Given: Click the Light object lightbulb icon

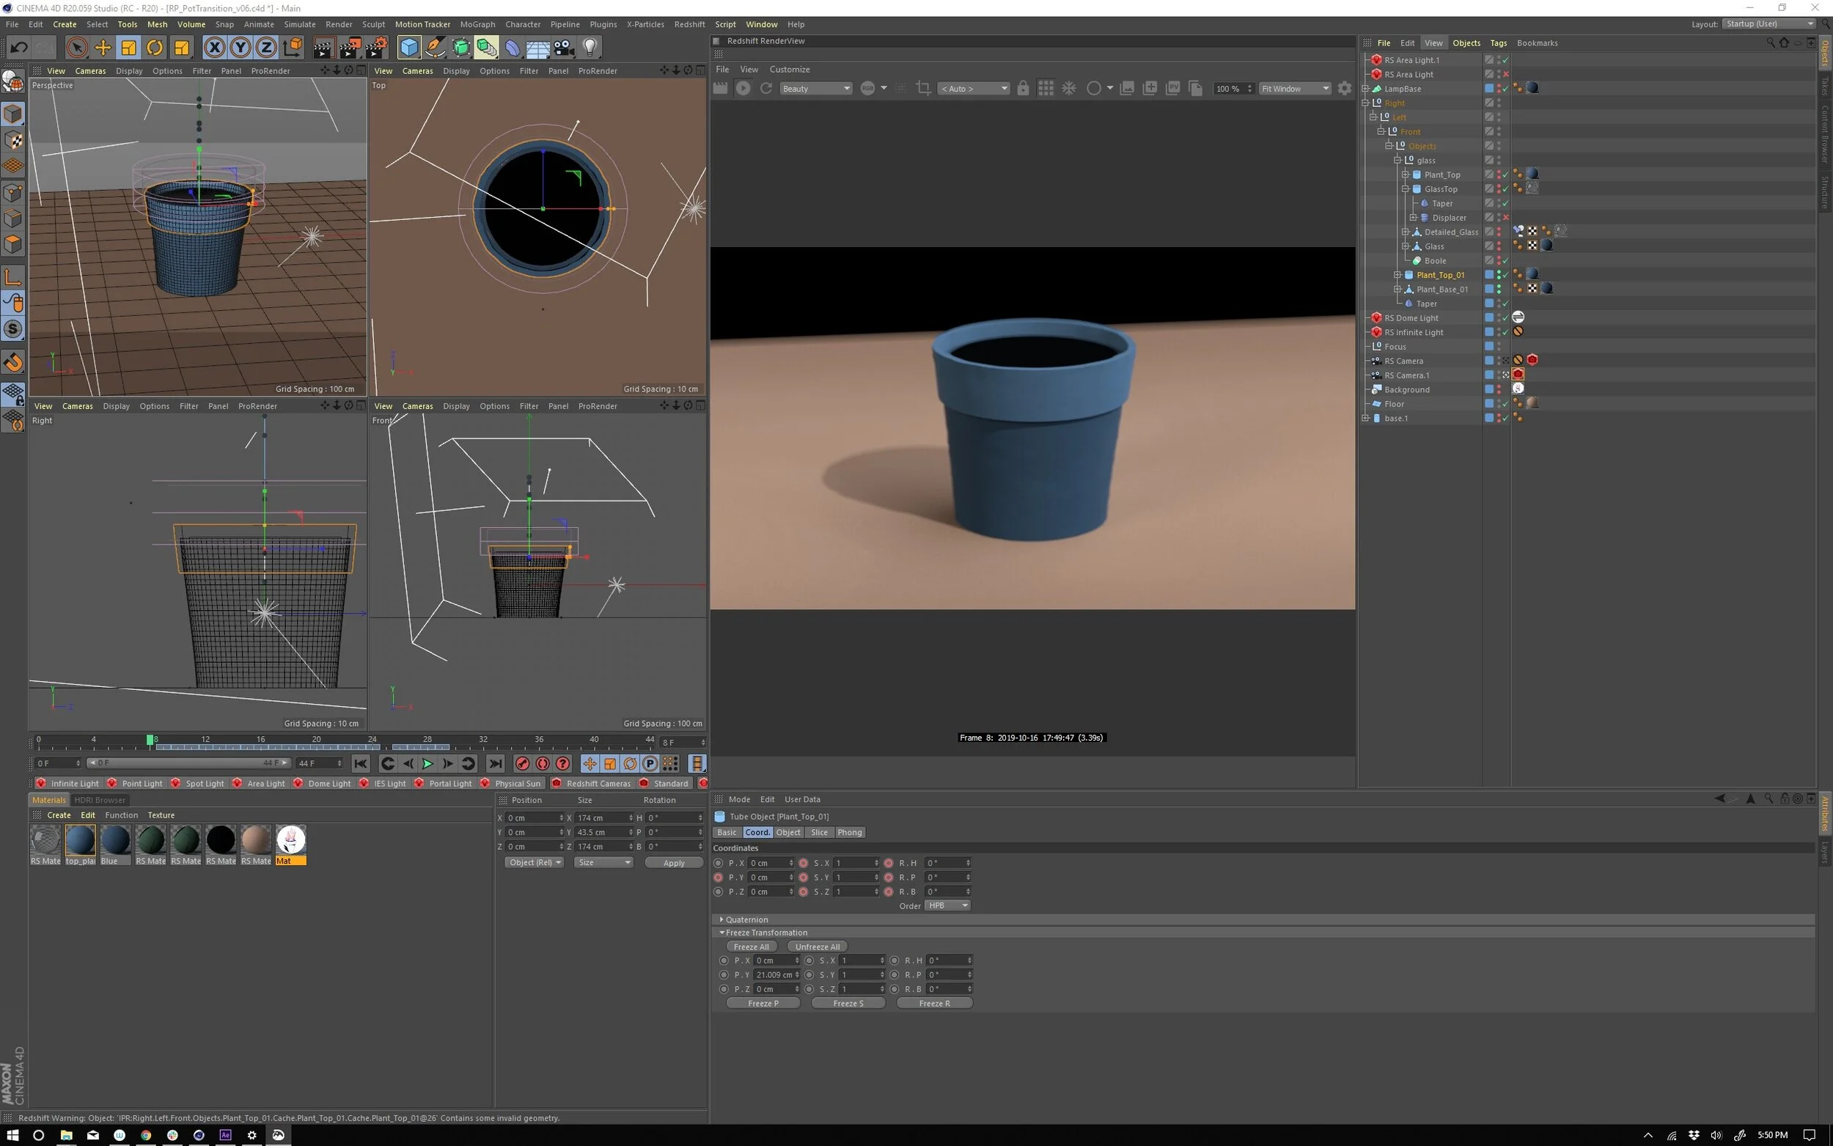Looking at the screenshot, I should pyautogui.click(x=589, y=48).
